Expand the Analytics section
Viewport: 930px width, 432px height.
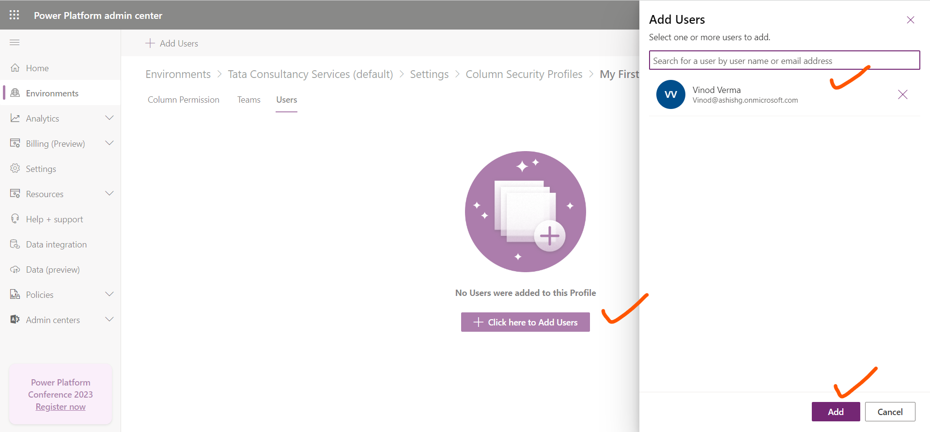(109, 118)
